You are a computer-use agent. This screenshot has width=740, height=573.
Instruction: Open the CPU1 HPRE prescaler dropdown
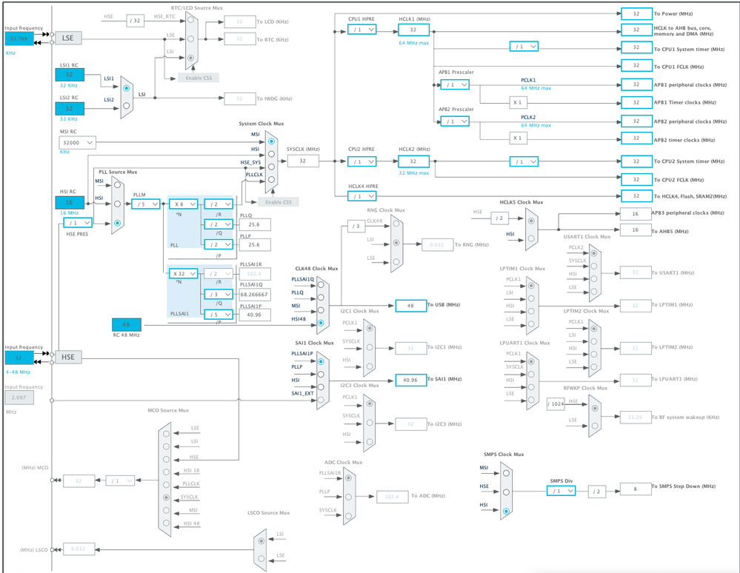coord(361,30)
